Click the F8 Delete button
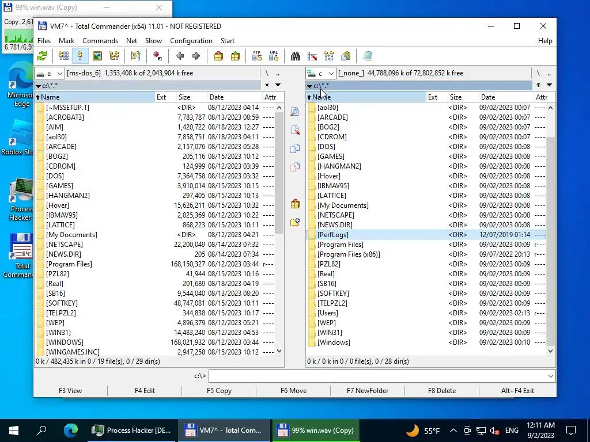This screenshot has width=590, height=442. tap(442, 391)
